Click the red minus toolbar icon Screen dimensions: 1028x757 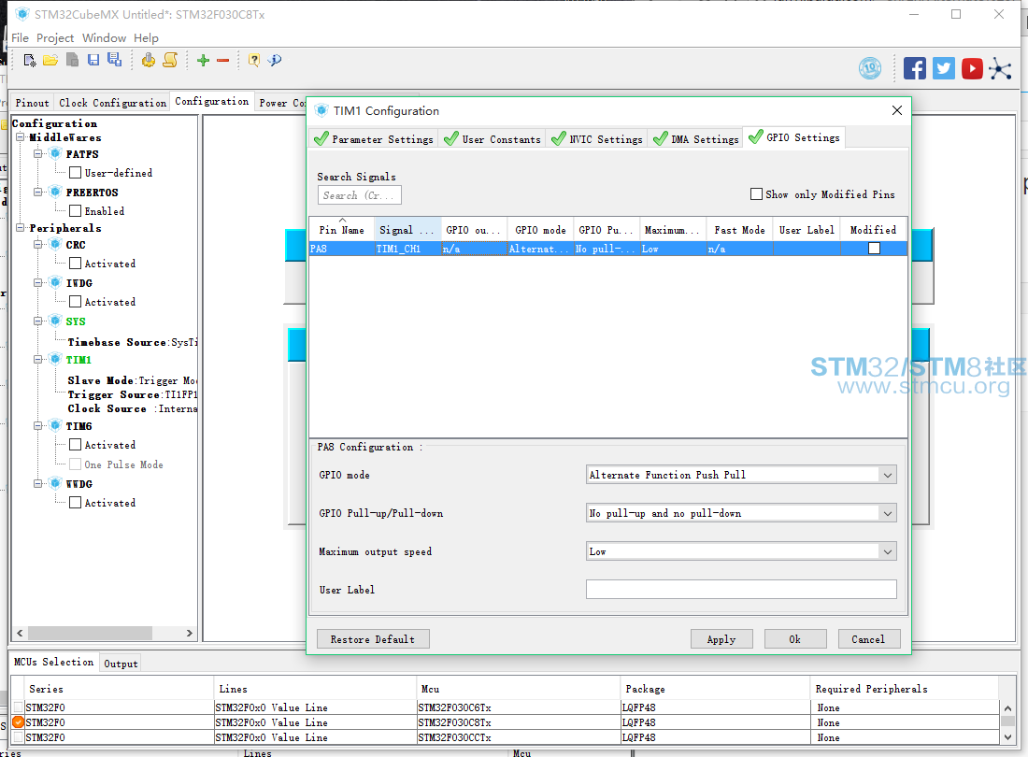click(223, 61)
